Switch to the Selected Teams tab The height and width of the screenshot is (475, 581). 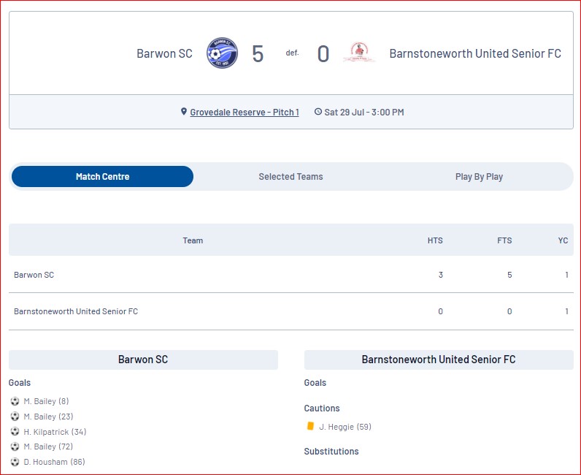click(x=291, y=177)
